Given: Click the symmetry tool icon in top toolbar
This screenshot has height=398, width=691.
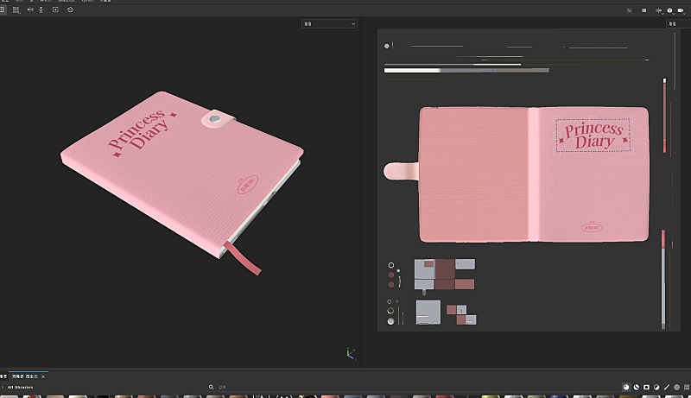Looking at the screenshot, I should click(x=30, y=9).
